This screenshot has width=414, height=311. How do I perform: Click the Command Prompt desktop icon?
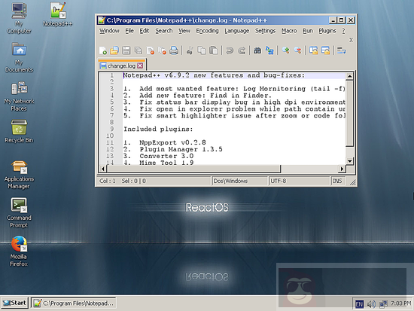click(19, 212)
